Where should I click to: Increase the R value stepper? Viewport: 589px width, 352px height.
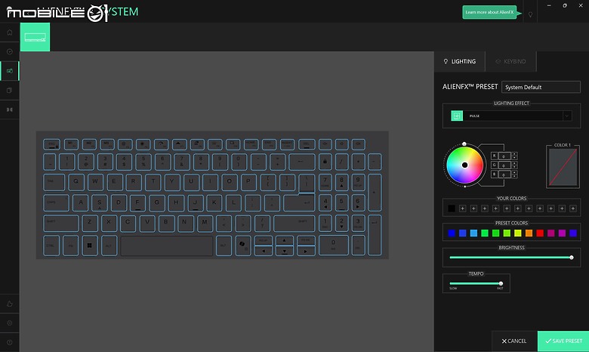tap(514, 153)
